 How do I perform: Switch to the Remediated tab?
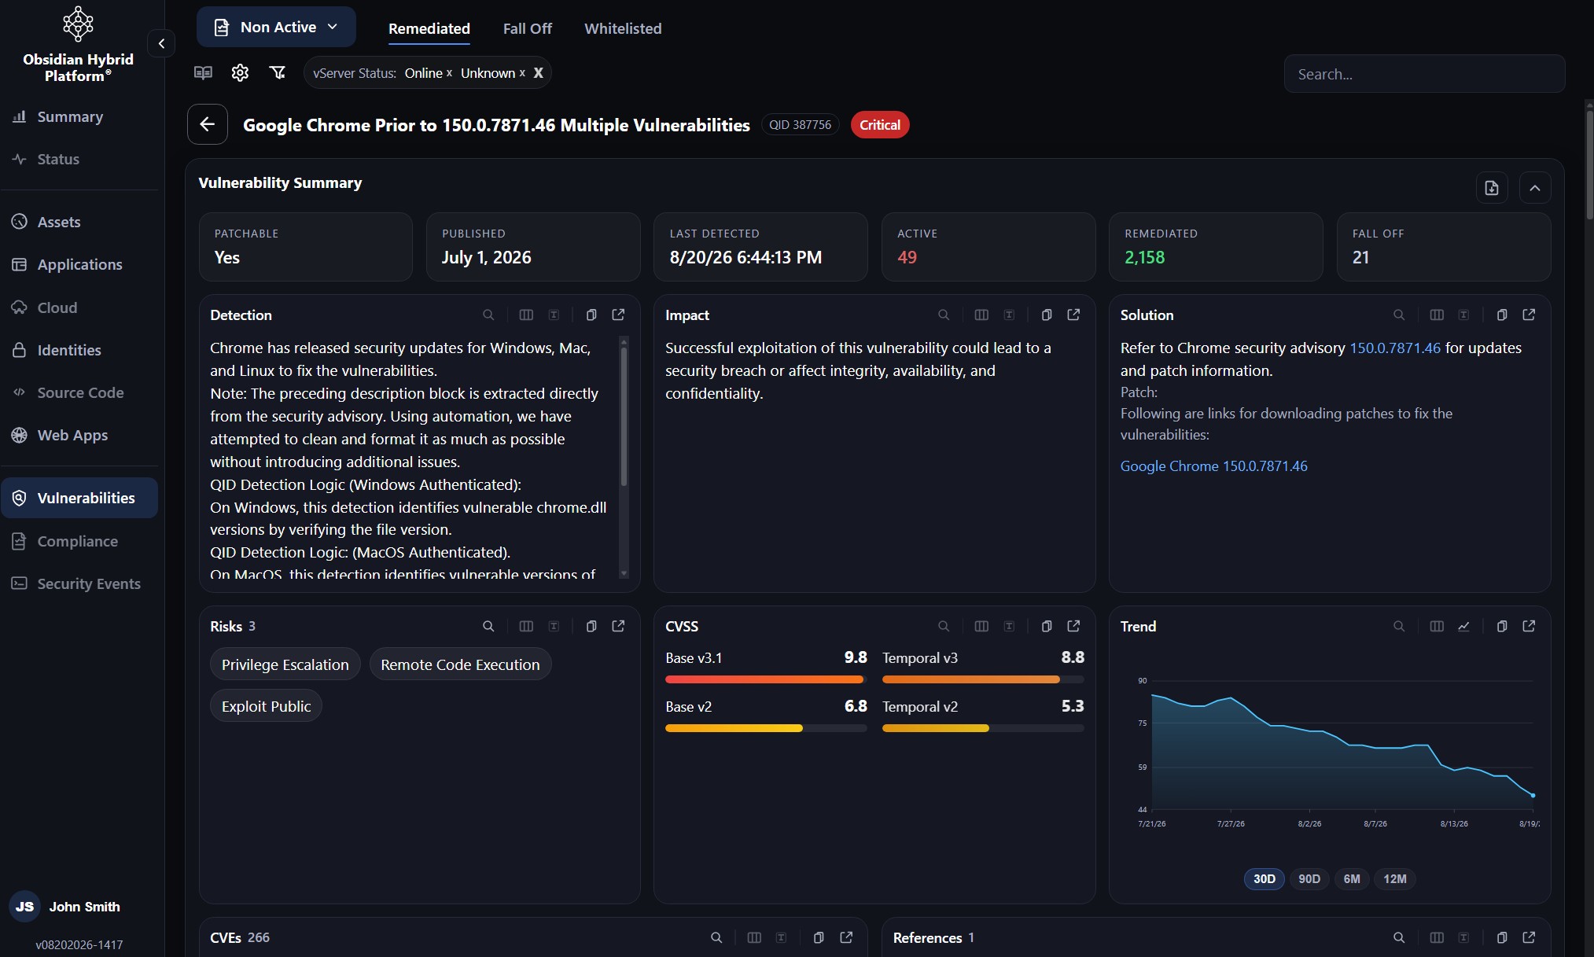point(429,28)
